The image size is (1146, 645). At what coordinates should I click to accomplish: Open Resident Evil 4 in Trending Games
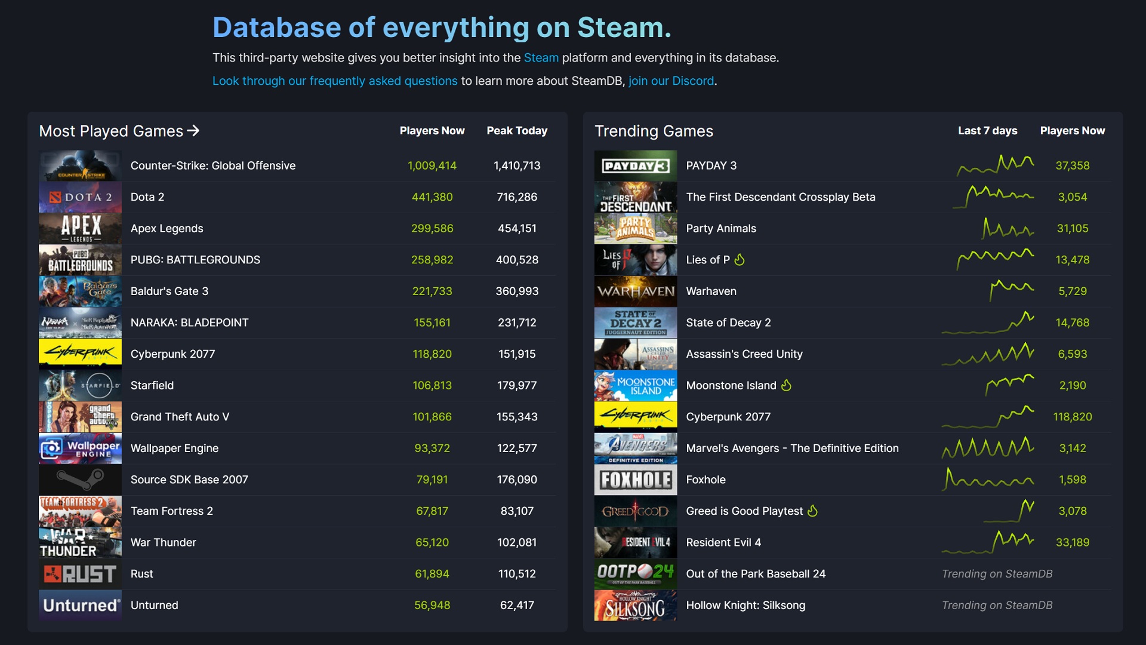(724, 542)
